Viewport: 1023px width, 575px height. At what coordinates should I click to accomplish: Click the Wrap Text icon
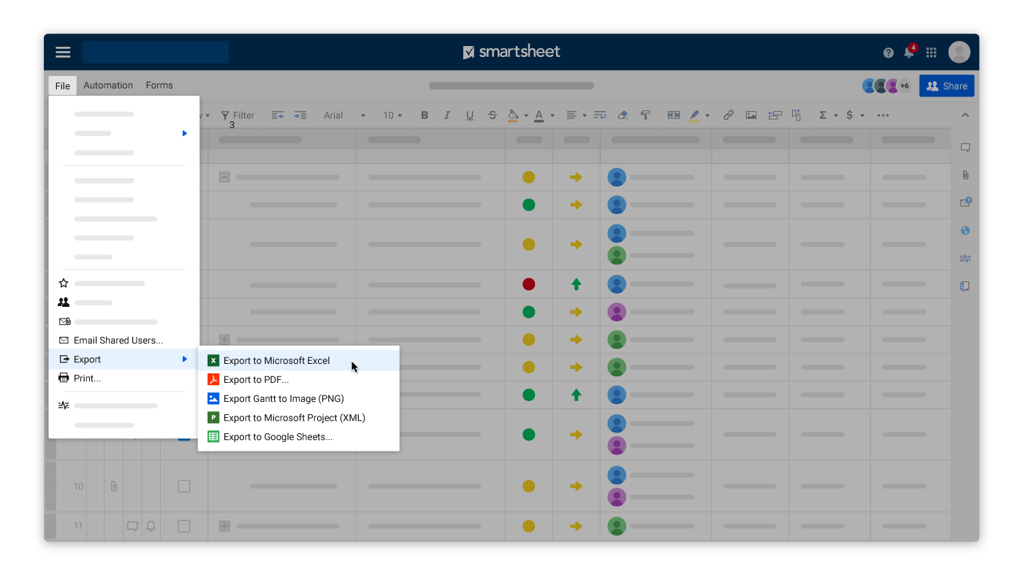[x=600, y=115]
